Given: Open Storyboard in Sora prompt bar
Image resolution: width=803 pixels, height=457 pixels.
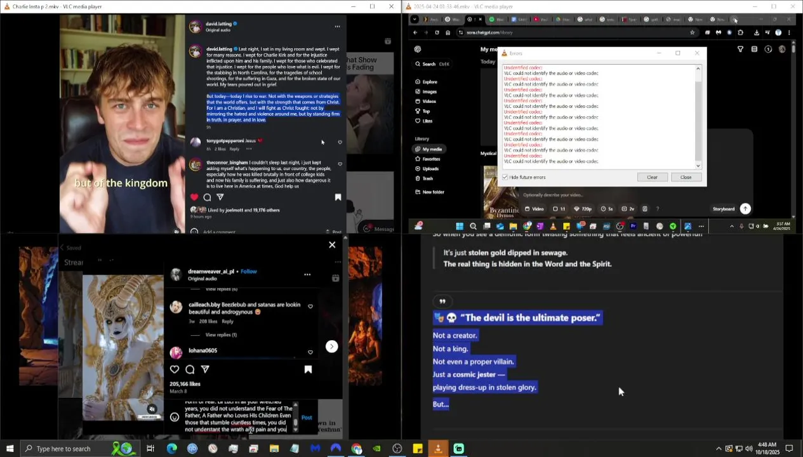Looking at the screenshot, I should [x=724, y=209].
